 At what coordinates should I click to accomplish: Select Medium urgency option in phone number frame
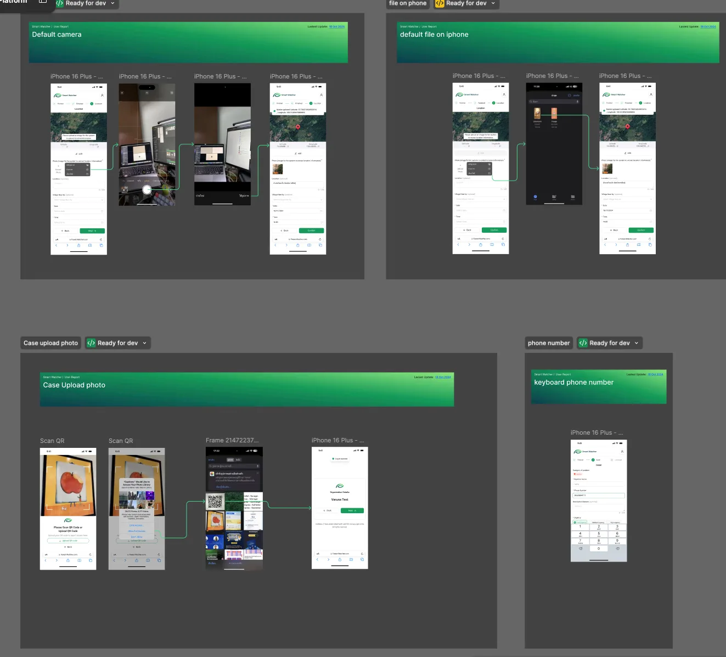(598, 523)
